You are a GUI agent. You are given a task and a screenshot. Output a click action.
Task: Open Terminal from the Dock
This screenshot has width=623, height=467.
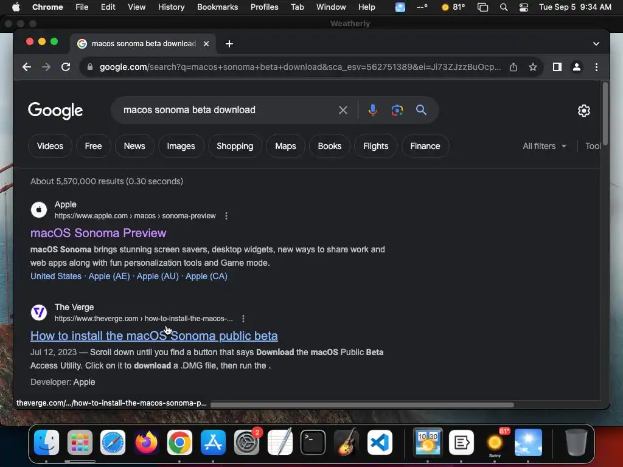313,442
